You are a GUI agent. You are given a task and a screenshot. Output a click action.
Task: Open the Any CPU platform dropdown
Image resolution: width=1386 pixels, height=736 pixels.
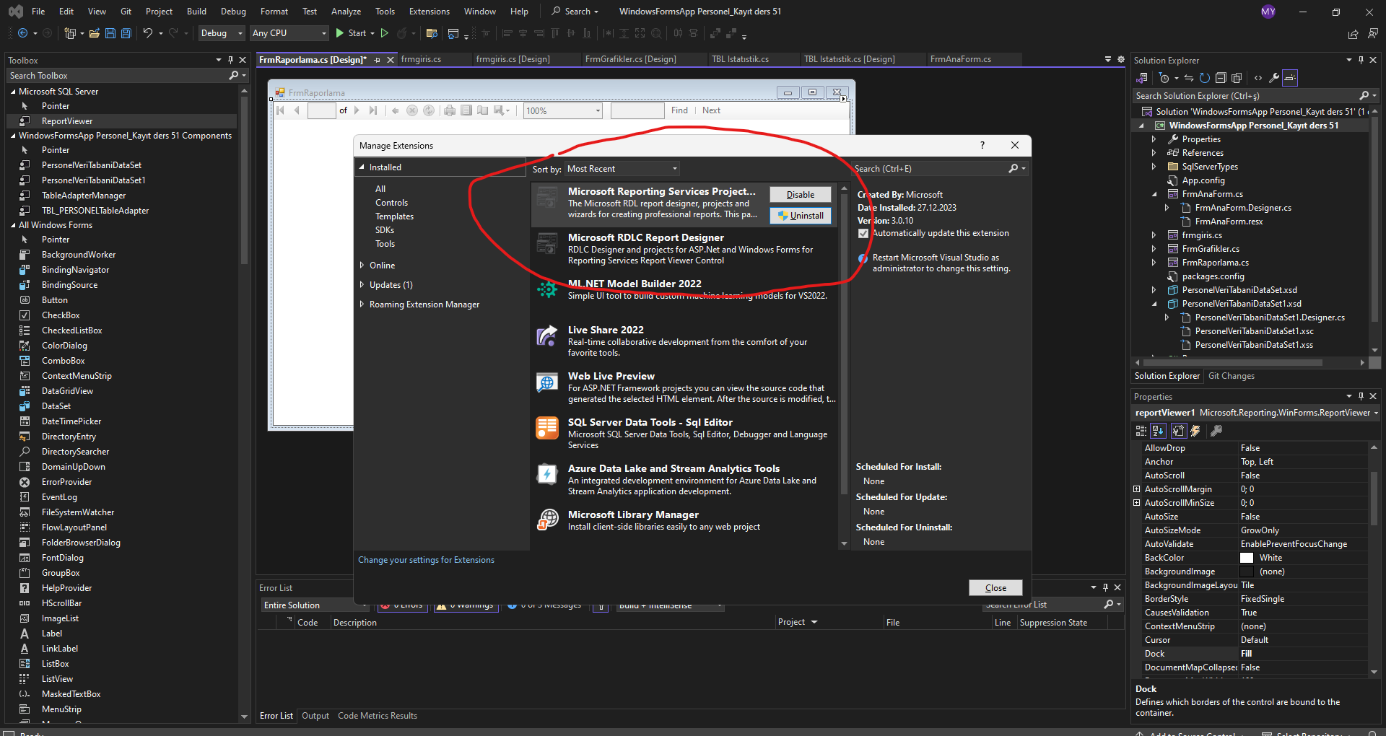pyautogui.click(x=289, y=33)
